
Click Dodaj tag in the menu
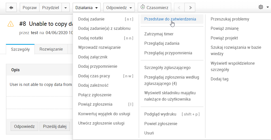pyautogui.click(x=219, y=79)
